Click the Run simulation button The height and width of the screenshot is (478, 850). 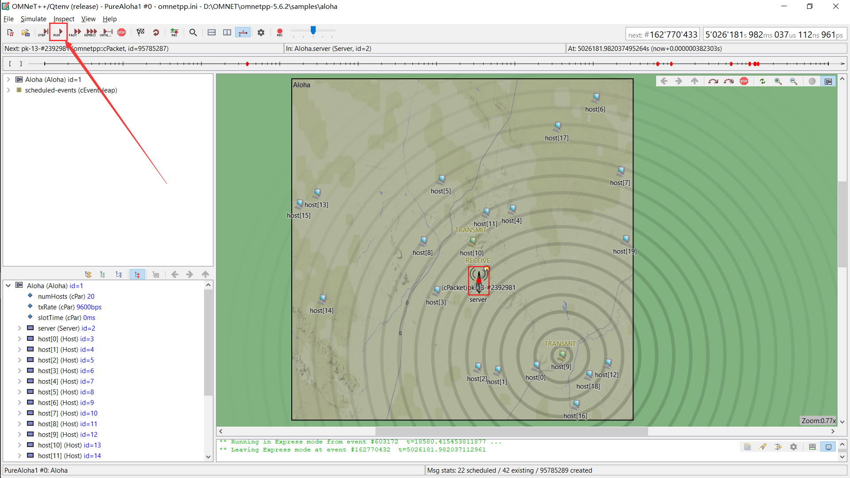pos(58,32)
